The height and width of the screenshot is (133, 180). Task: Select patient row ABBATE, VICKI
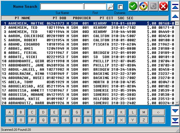85,57
